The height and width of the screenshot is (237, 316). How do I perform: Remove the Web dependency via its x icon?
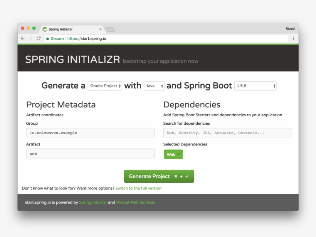point(179,154)
